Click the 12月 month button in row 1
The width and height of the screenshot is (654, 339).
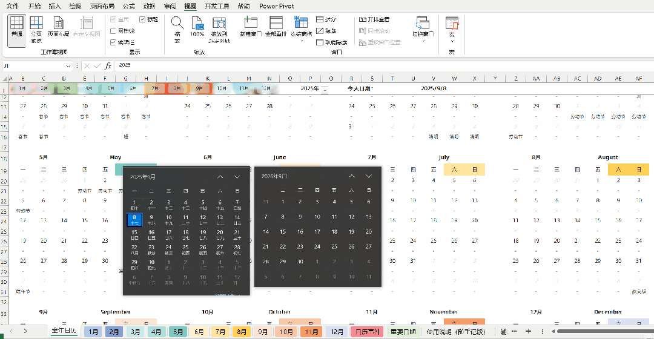pyautogui.click(x=266, y=88)
